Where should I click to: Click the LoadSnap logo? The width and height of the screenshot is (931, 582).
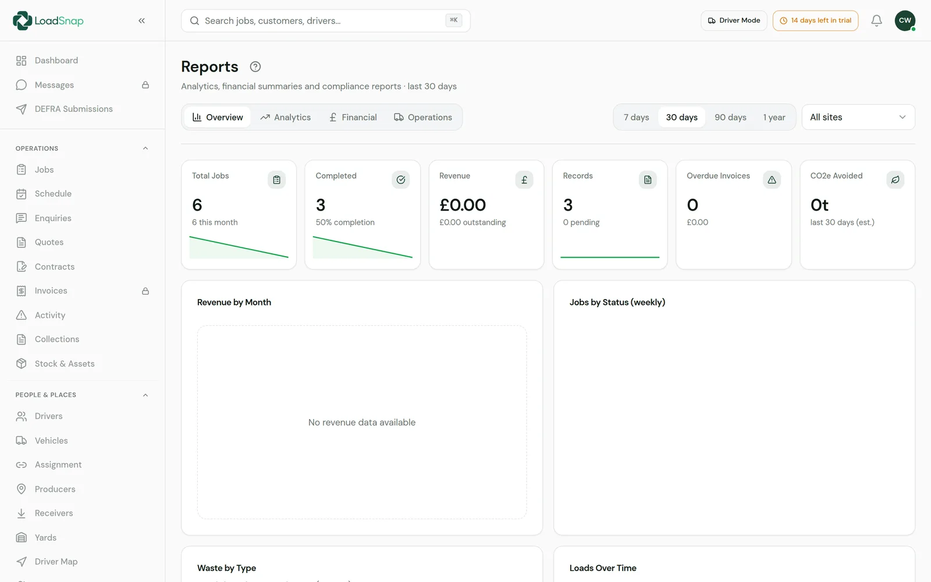pos(48,20)
